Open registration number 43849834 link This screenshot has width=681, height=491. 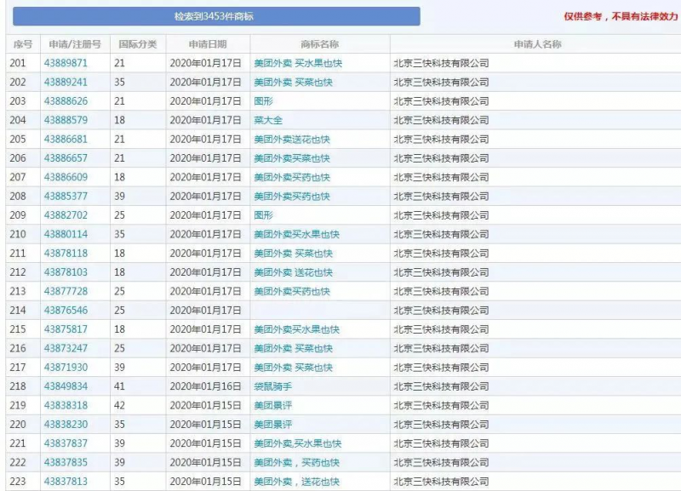point(66,386)
